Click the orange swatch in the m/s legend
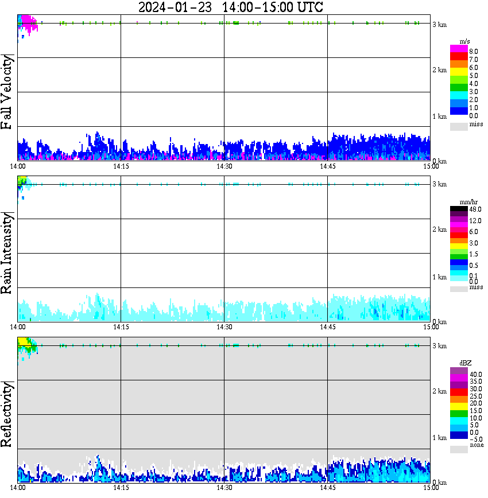 [x=459, y=64]
